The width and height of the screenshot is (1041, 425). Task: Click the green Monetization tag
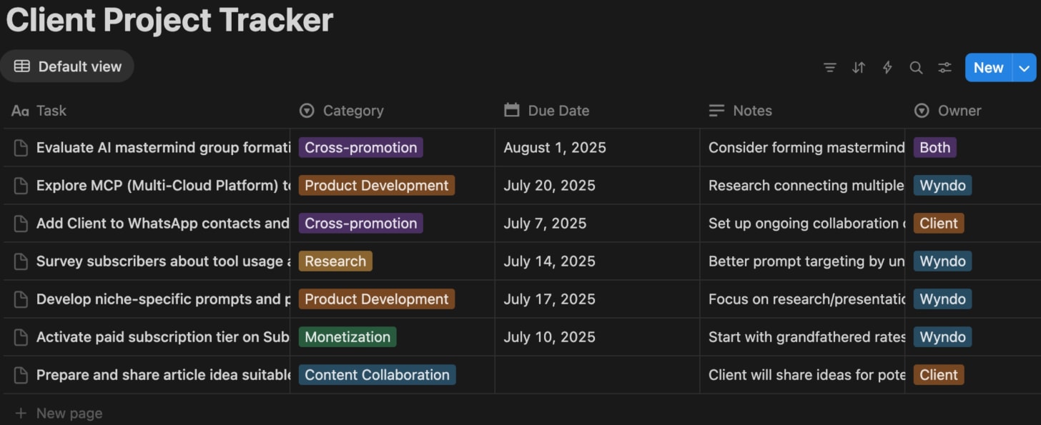coord(347,337)
